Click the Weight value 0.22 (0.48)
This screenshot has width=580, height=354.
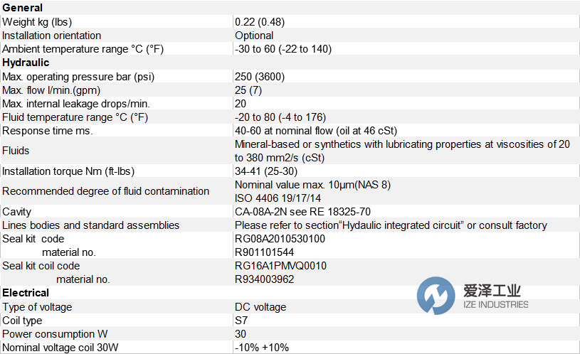click(261, 22)
